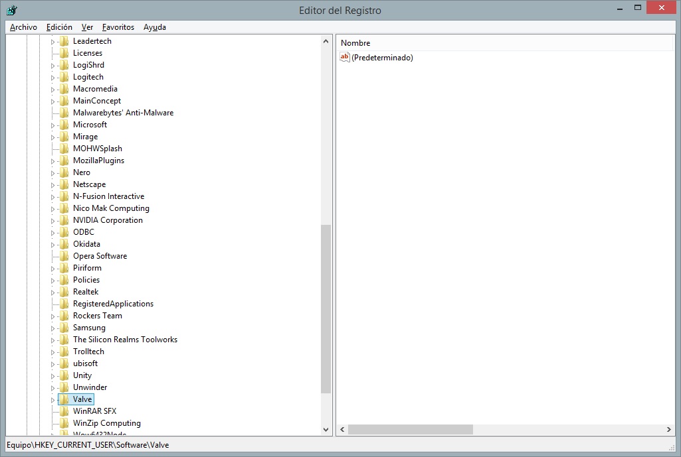
Task: Expand the Rockers Team key
Action: click(x=52, y=316)
